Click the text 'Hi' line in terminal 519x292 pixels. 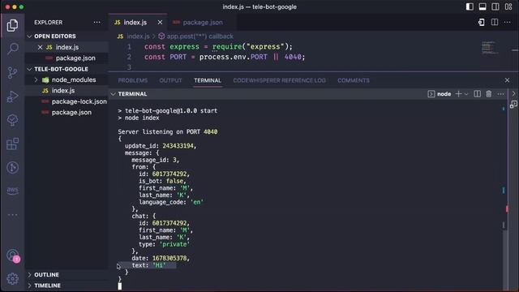pos(148,265)
